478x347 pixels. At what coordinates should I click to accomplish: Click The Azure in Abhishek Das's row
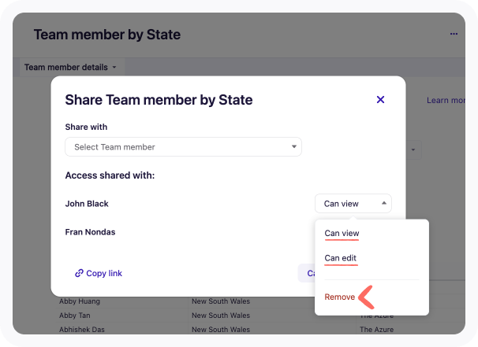[x=376, y=330]
